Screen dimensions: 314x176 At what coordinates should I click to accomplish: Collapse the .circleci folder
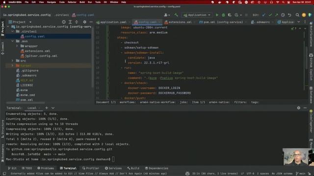coord(13,31)
